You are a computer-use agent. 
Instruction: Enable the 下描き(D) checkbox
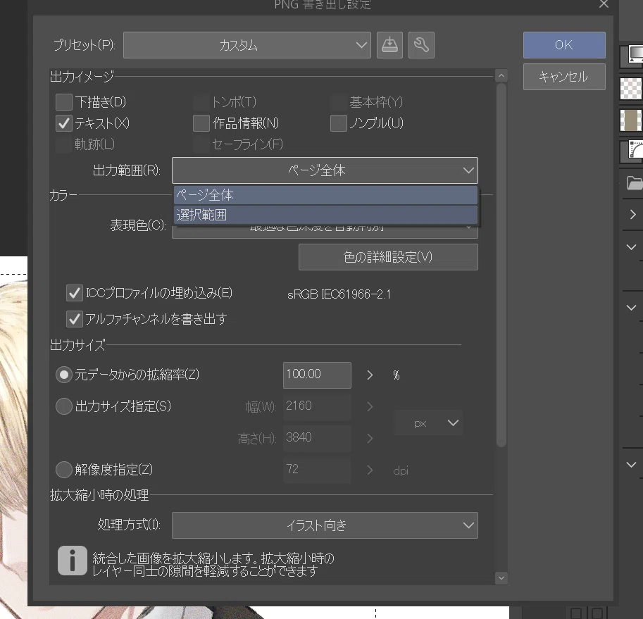click(64, 102)
